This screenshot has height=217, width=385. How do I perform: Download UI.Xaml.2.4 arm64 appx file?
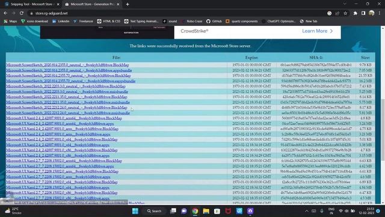pyautogui.click(x=60, y=124)
